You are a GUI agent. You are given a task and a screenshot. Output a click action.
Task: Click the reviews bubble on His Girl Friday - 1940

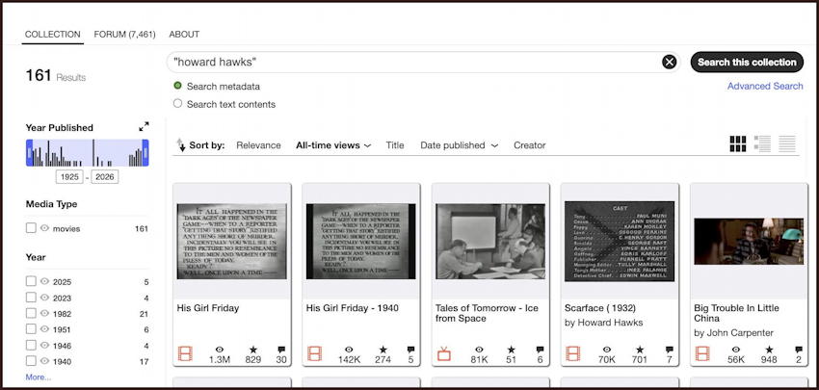click(x=411, y=350)
